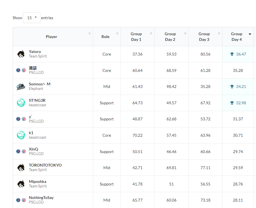Click the beastcoast logo next to ST!NG3R
This screenshot has width=256, height=208.
[x=21, y=103]
